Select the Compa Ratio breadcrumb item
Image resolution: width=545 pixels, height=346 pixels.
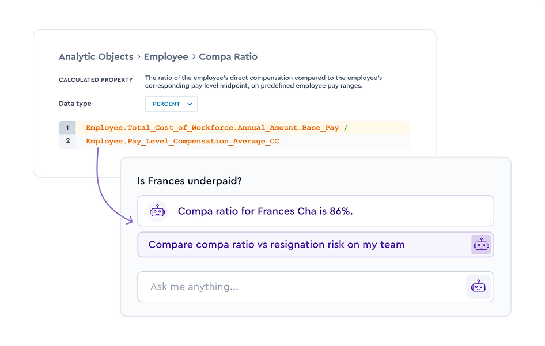[x=228, y=57]
